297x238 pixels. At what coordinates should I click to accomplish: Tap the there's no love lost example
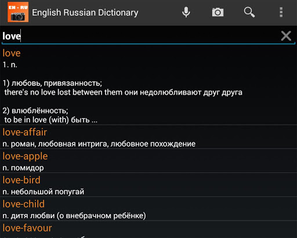pos(123,92)
